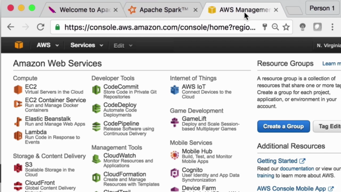Open the Device Farm text link
This screenshot has height=192, width=341.
click(x=199, y=188)
